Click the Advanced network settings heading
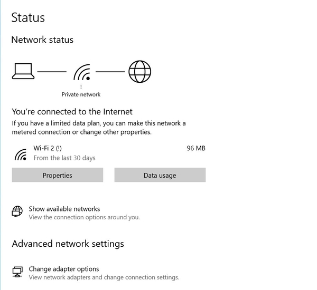Image resolution: width=317 pixels, height=290 pixels. [x=68, y=244]
